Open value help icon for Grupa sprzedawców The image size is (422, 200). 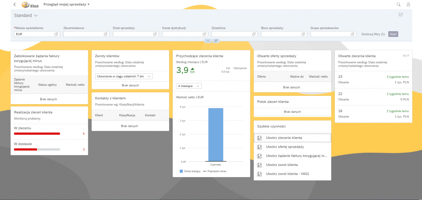pyautogui.click(x=353, y=34)
